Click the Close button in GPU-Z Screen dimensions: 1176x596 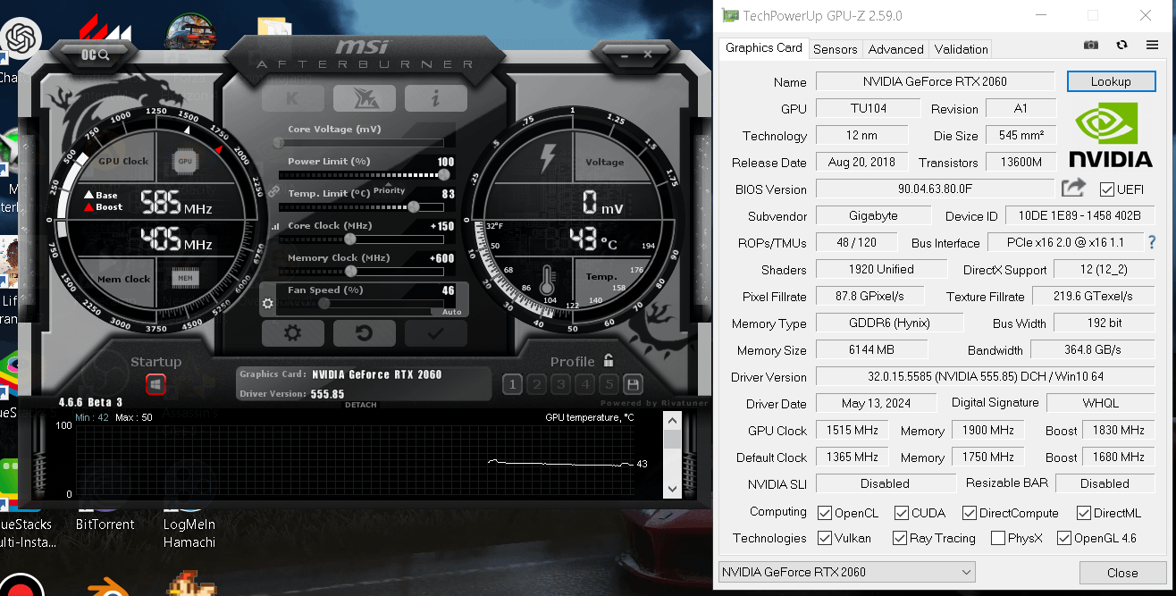pos(1122,573)
